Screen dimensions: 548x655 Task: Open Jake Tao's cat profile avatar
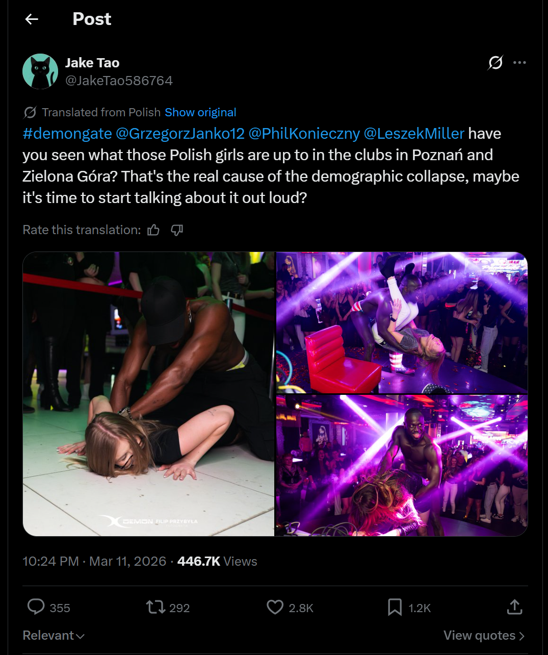tap(40, 71)
